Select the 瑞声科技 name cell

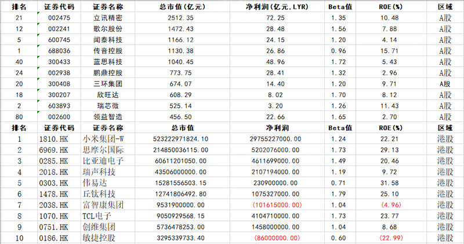tap(108, 172)
